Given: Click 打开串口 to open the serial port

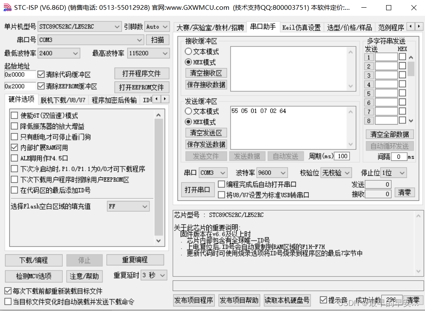Looking at the screenshot, I should coord(197,189).
